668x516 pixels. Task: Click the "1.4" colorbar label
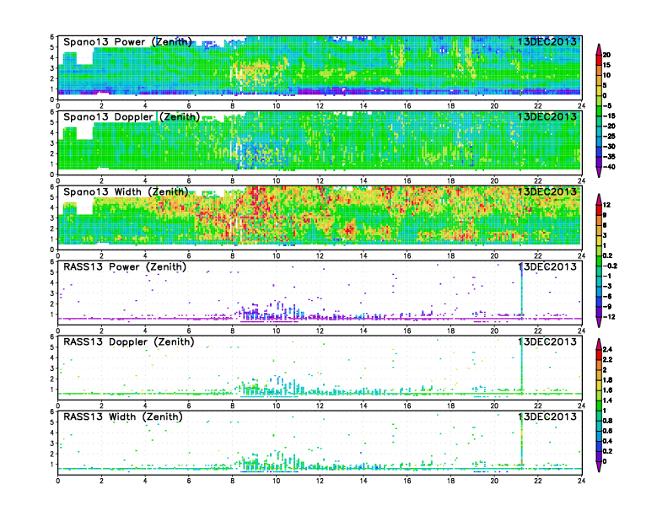[607, 400]
